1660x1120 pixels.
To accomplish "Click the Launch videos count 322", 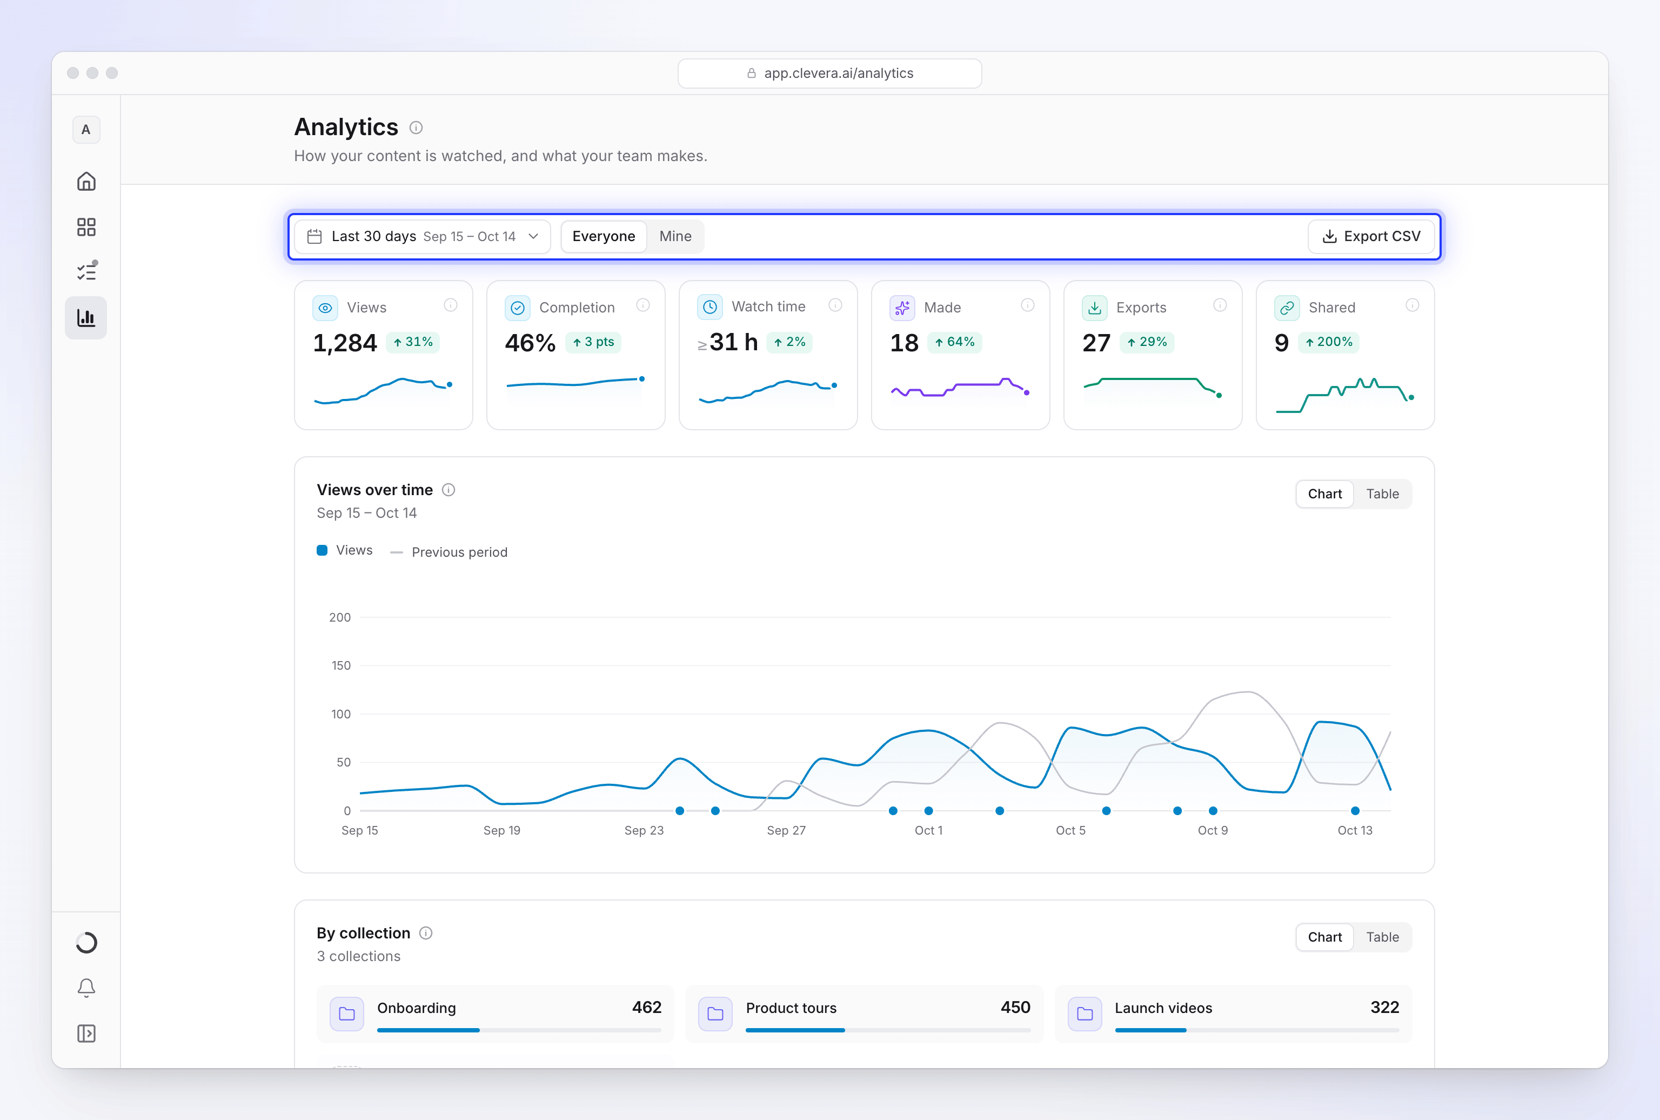I will point(1384,1007).
